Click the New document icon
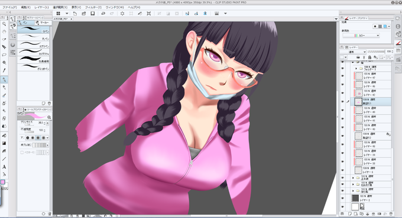Viewport: 402px width, 218px height. point(75,14)
